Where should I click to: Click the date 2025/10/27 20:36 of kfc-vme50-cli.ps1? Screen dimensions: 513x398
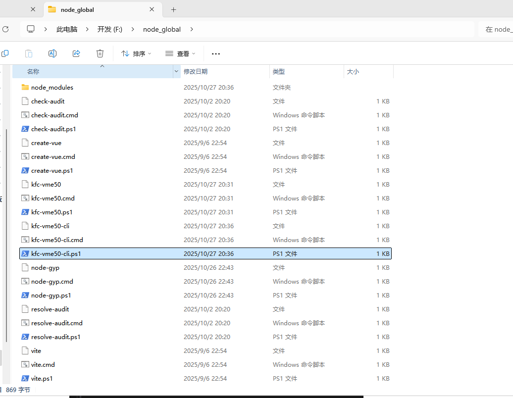coord(209,254)
